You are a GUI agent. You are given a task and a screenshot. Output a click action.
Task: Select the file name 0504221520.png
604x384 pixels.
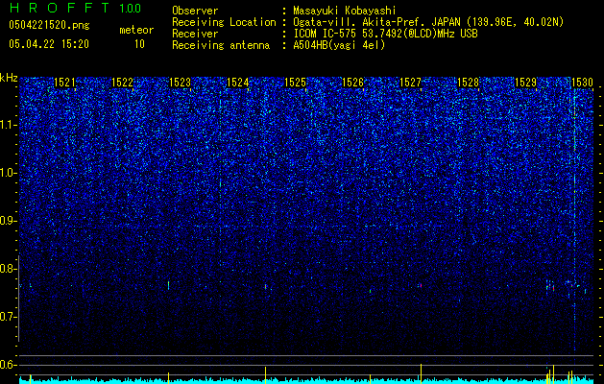click(49, 25)
